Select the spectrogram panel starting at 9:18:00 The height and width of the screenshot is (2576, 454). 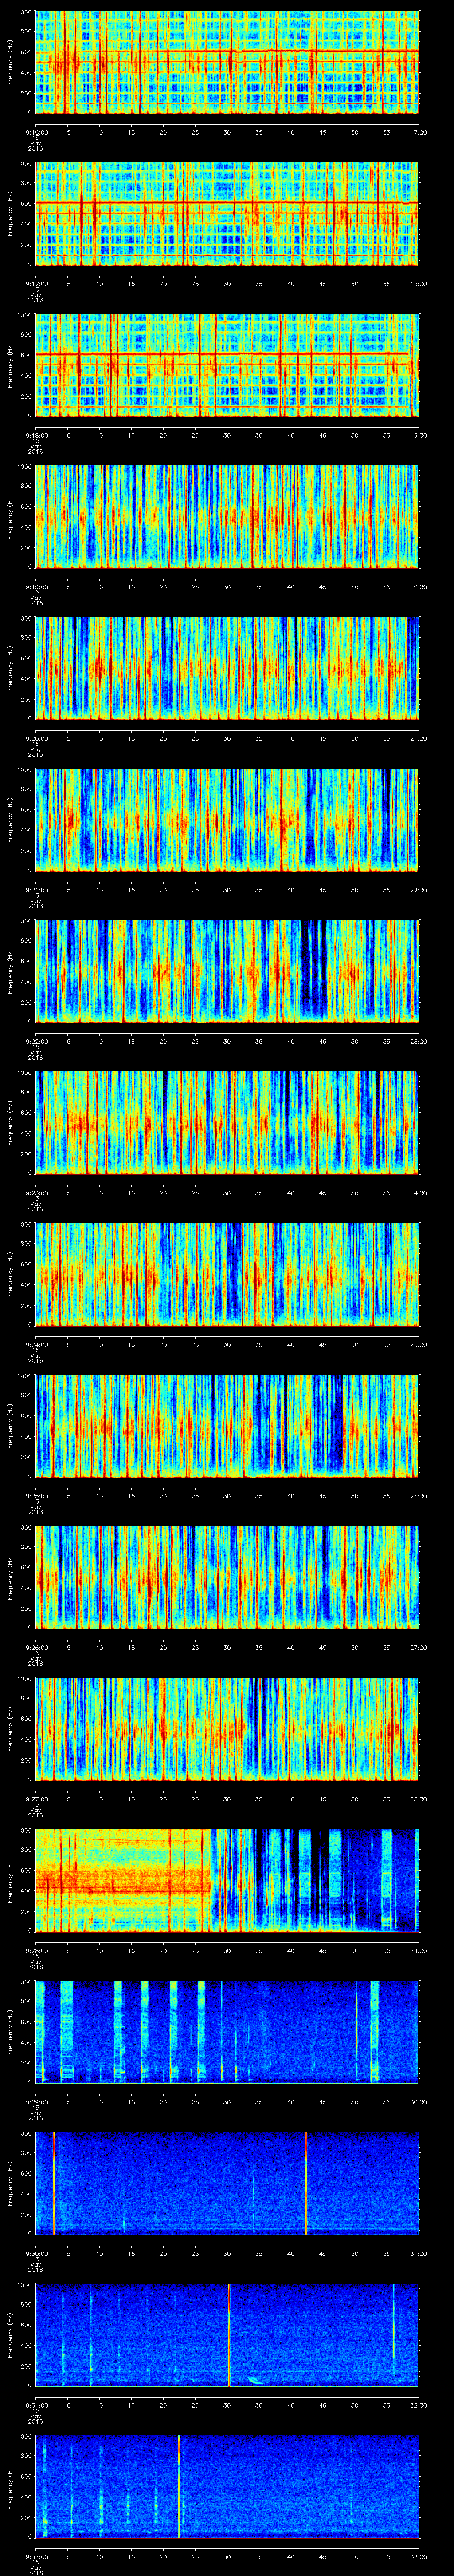point(227,365)
